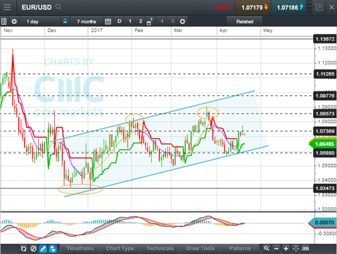Open the Timeframe menu

tap(80, 248)
